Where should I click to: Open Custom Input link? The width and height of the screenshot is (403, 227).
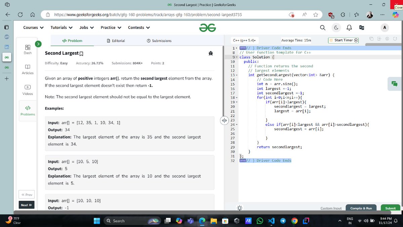[x=331, y=208]
